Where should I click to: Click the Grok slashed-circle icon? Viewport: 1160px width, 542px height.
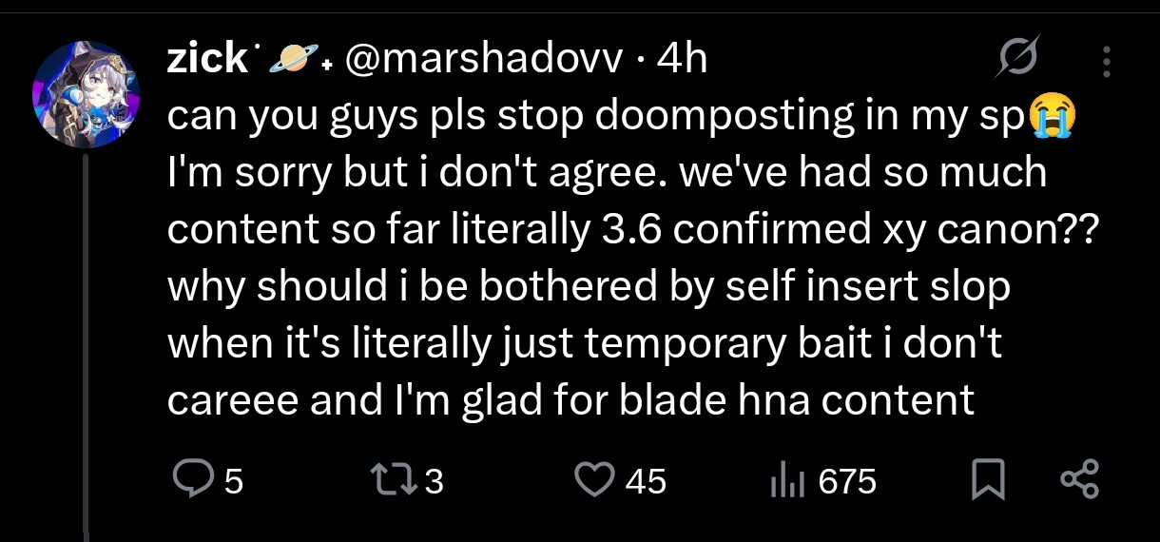1018,61
